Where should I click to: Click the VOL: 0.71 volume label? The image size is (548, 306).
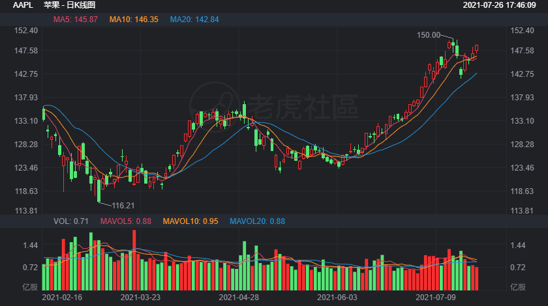(71, 221)
